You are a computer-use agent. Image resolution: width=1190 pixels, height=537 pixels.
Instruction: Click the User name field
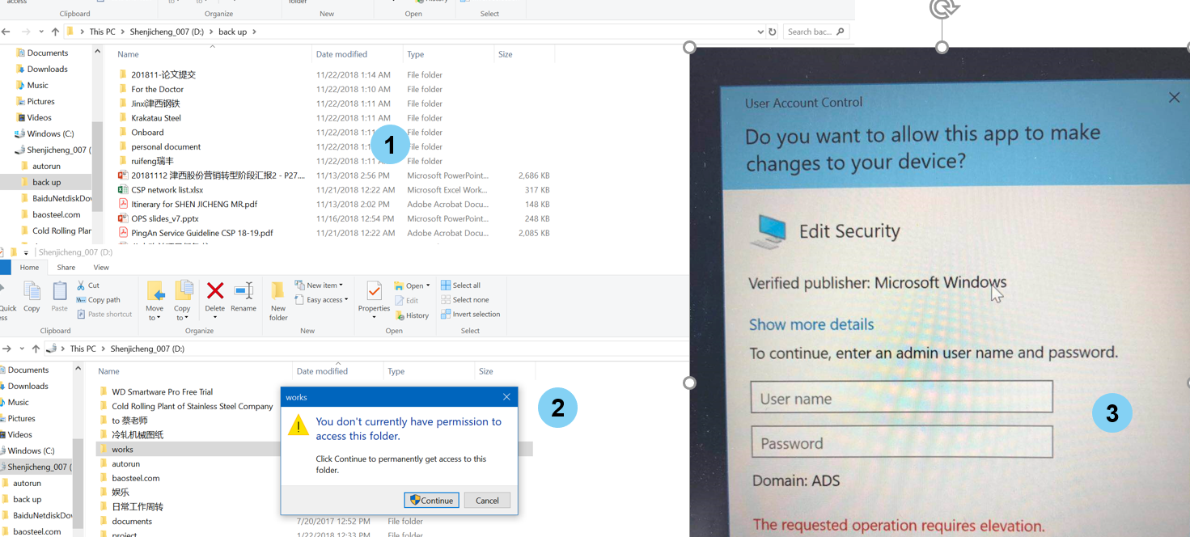click(x=901, y=397)
